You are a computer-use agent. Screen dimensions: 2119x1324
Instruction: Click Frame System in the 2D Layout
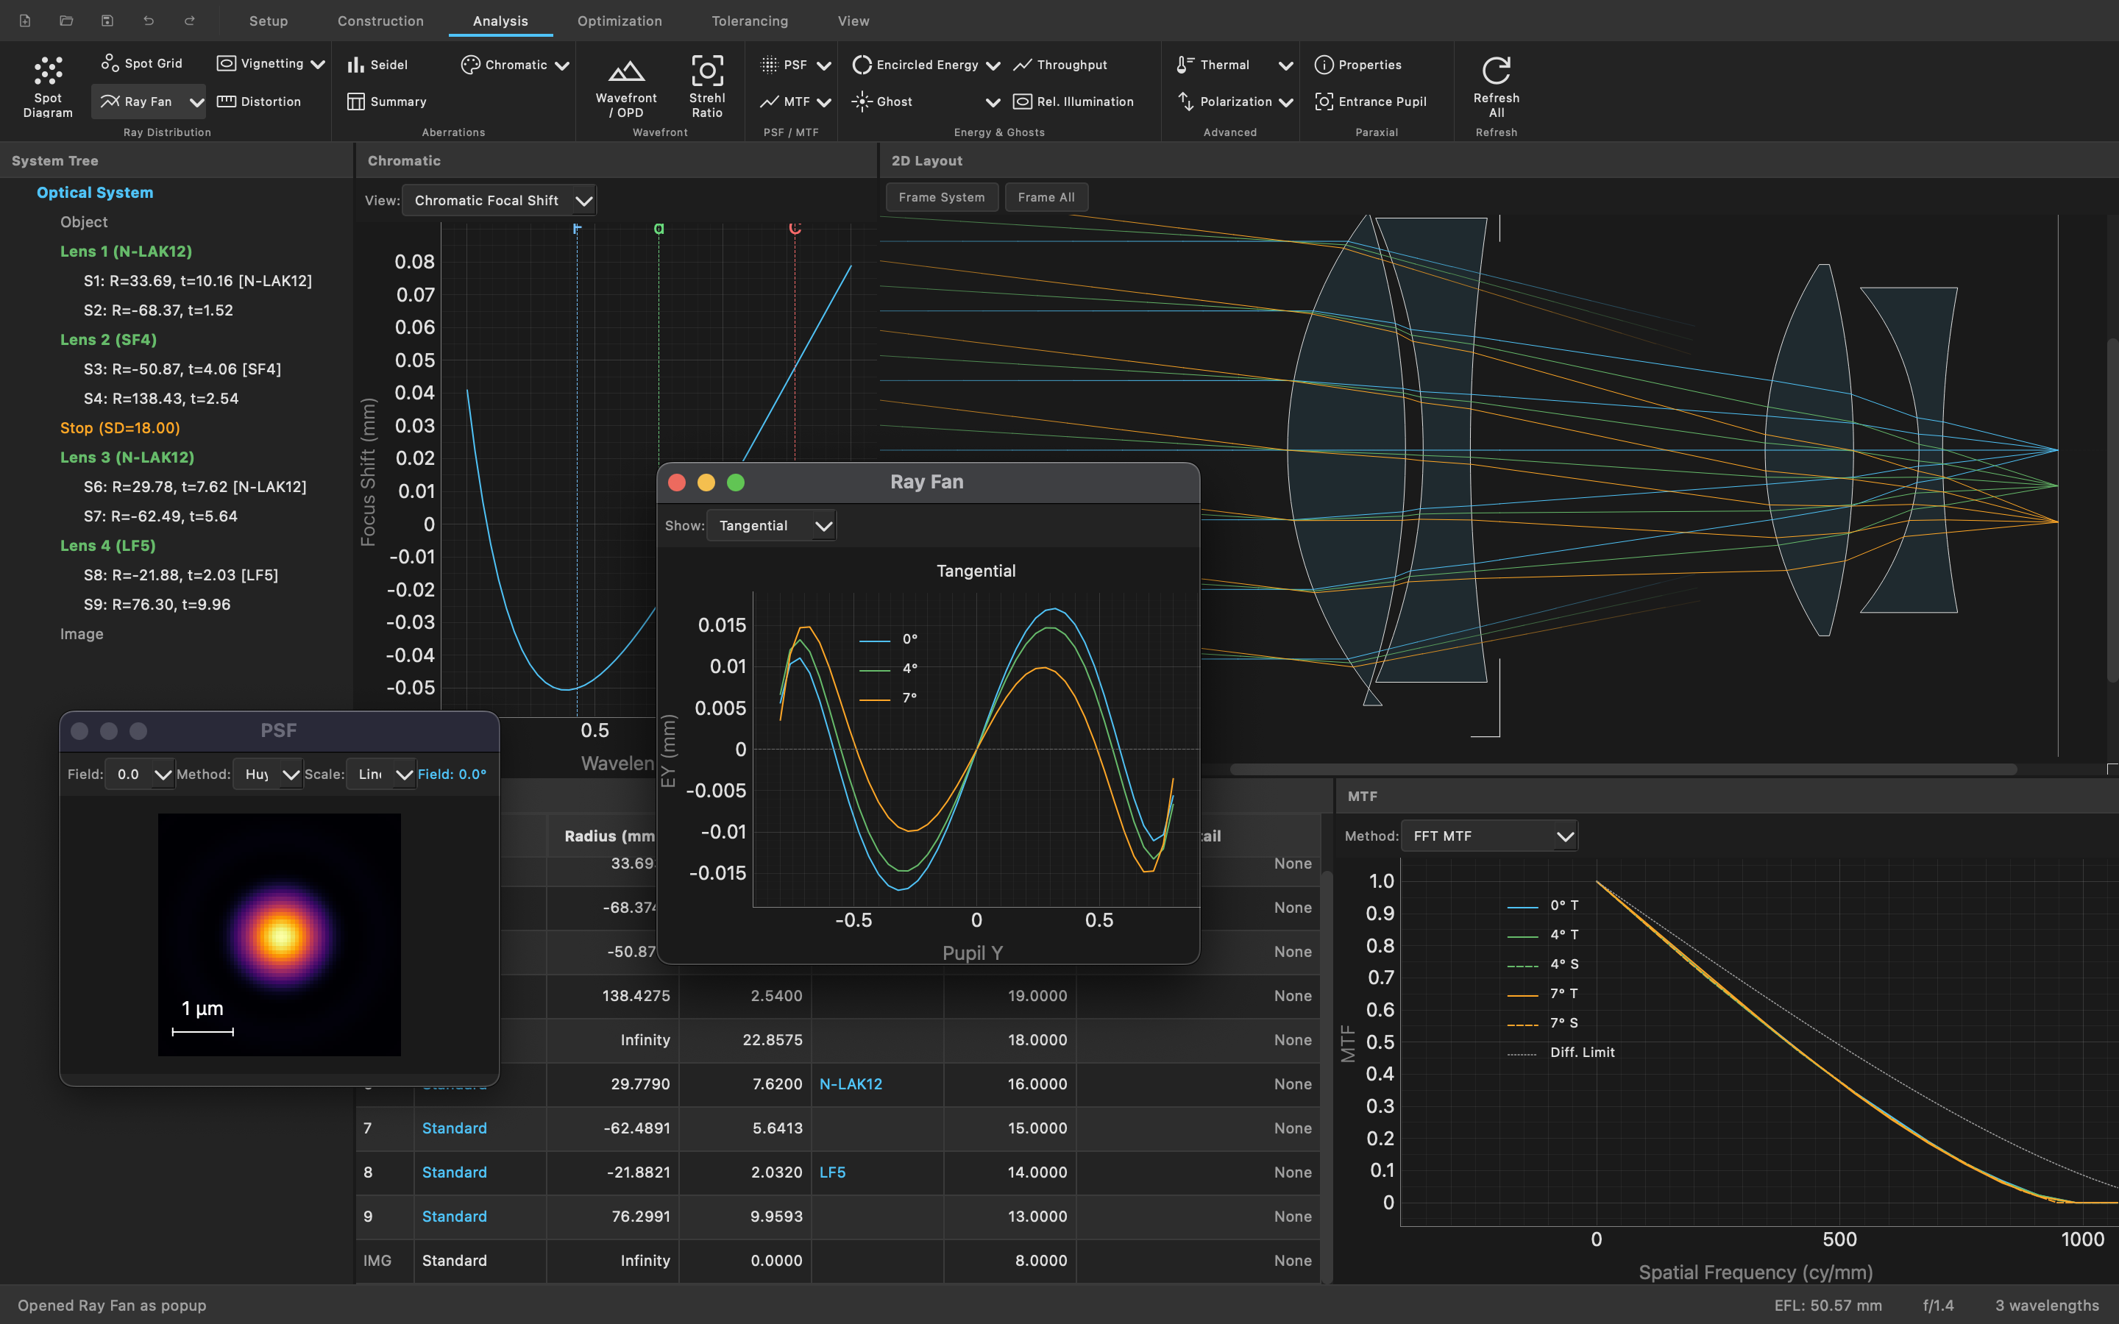click(x=941, y=197)
